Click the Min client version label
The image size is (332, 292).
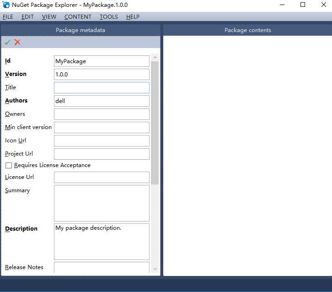(28, 127)
